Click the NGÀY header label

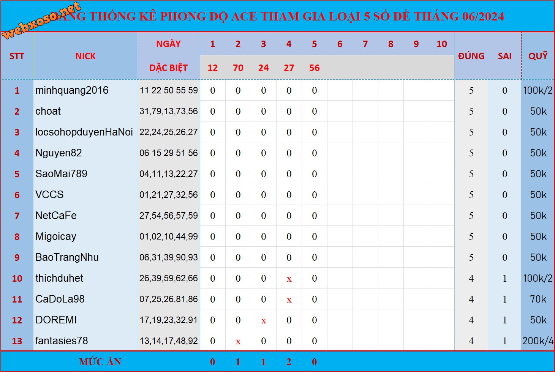[x=168, y=44]
